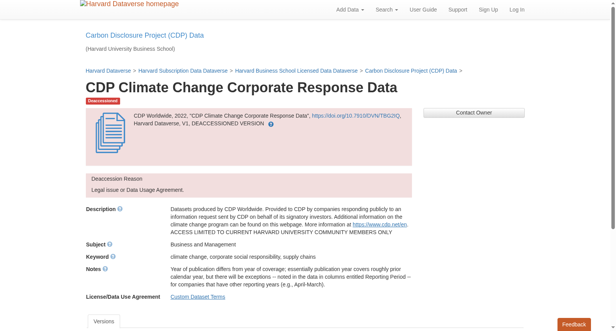The height and width of the screenshot is (331, 616).
Task: Click the Harvard Dataverse homepage logo
Action: [x=129, y=4]
